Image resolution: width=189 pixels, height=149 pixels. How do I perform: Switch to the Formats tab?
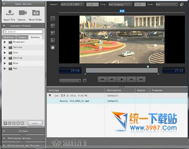coord(22,37)
